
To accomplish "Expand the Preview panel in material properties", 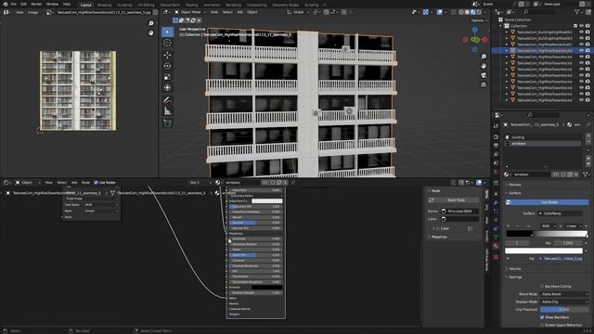I will (515, 185).
